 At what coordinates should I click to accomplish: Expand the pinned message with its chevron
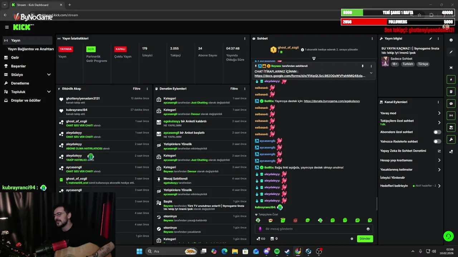tap(371, 73)
